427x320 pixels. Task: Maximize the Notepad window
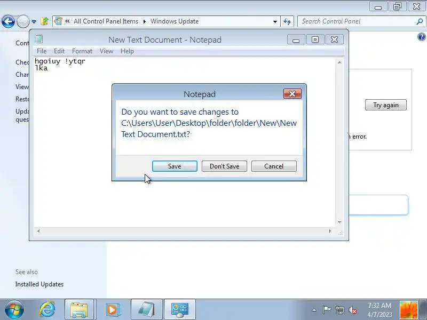[x=315, y=39]
